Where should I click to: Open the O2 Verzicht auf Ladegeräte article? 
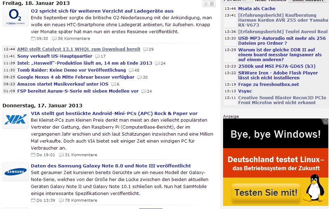tap(102, 11)
